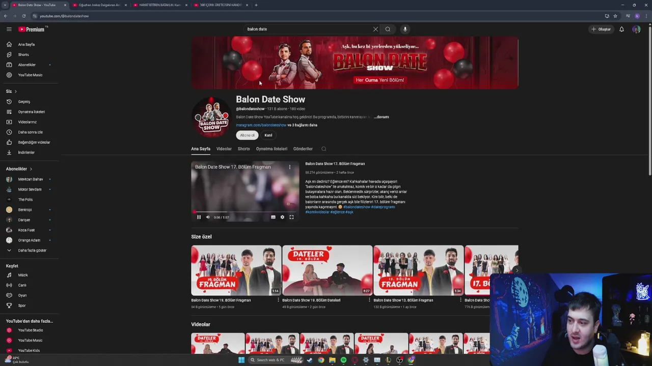Mute the trailer video volume

[x=208, y=217]
